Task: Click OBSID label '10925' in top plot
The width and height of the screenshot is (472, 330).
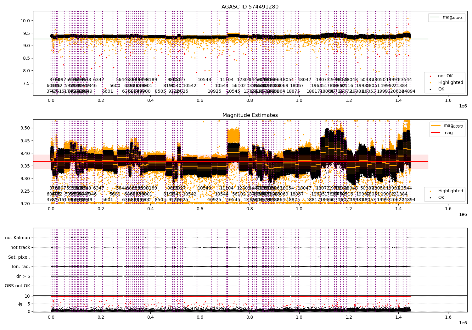Action: 214,91
